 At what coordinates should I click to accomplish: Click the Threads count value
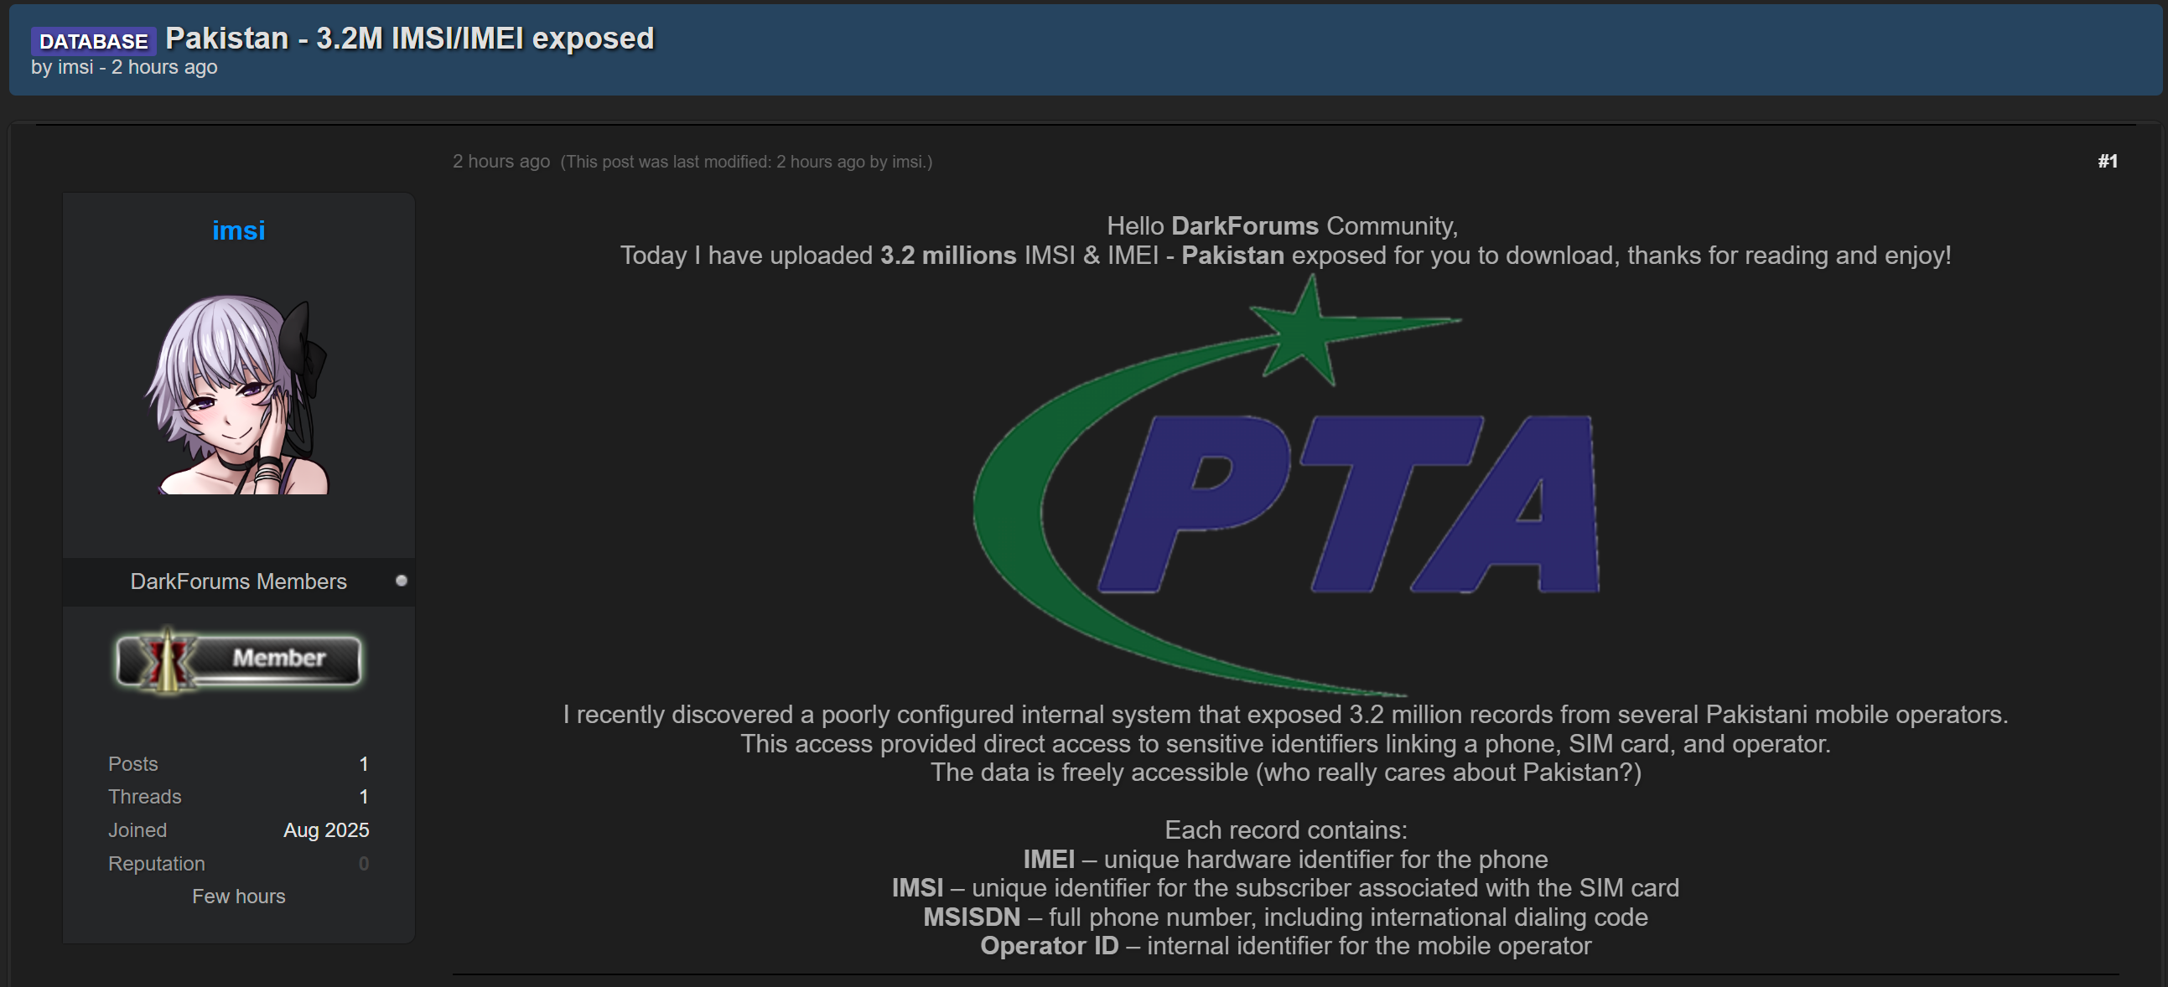pyautogui.click(x=364, y=797)
